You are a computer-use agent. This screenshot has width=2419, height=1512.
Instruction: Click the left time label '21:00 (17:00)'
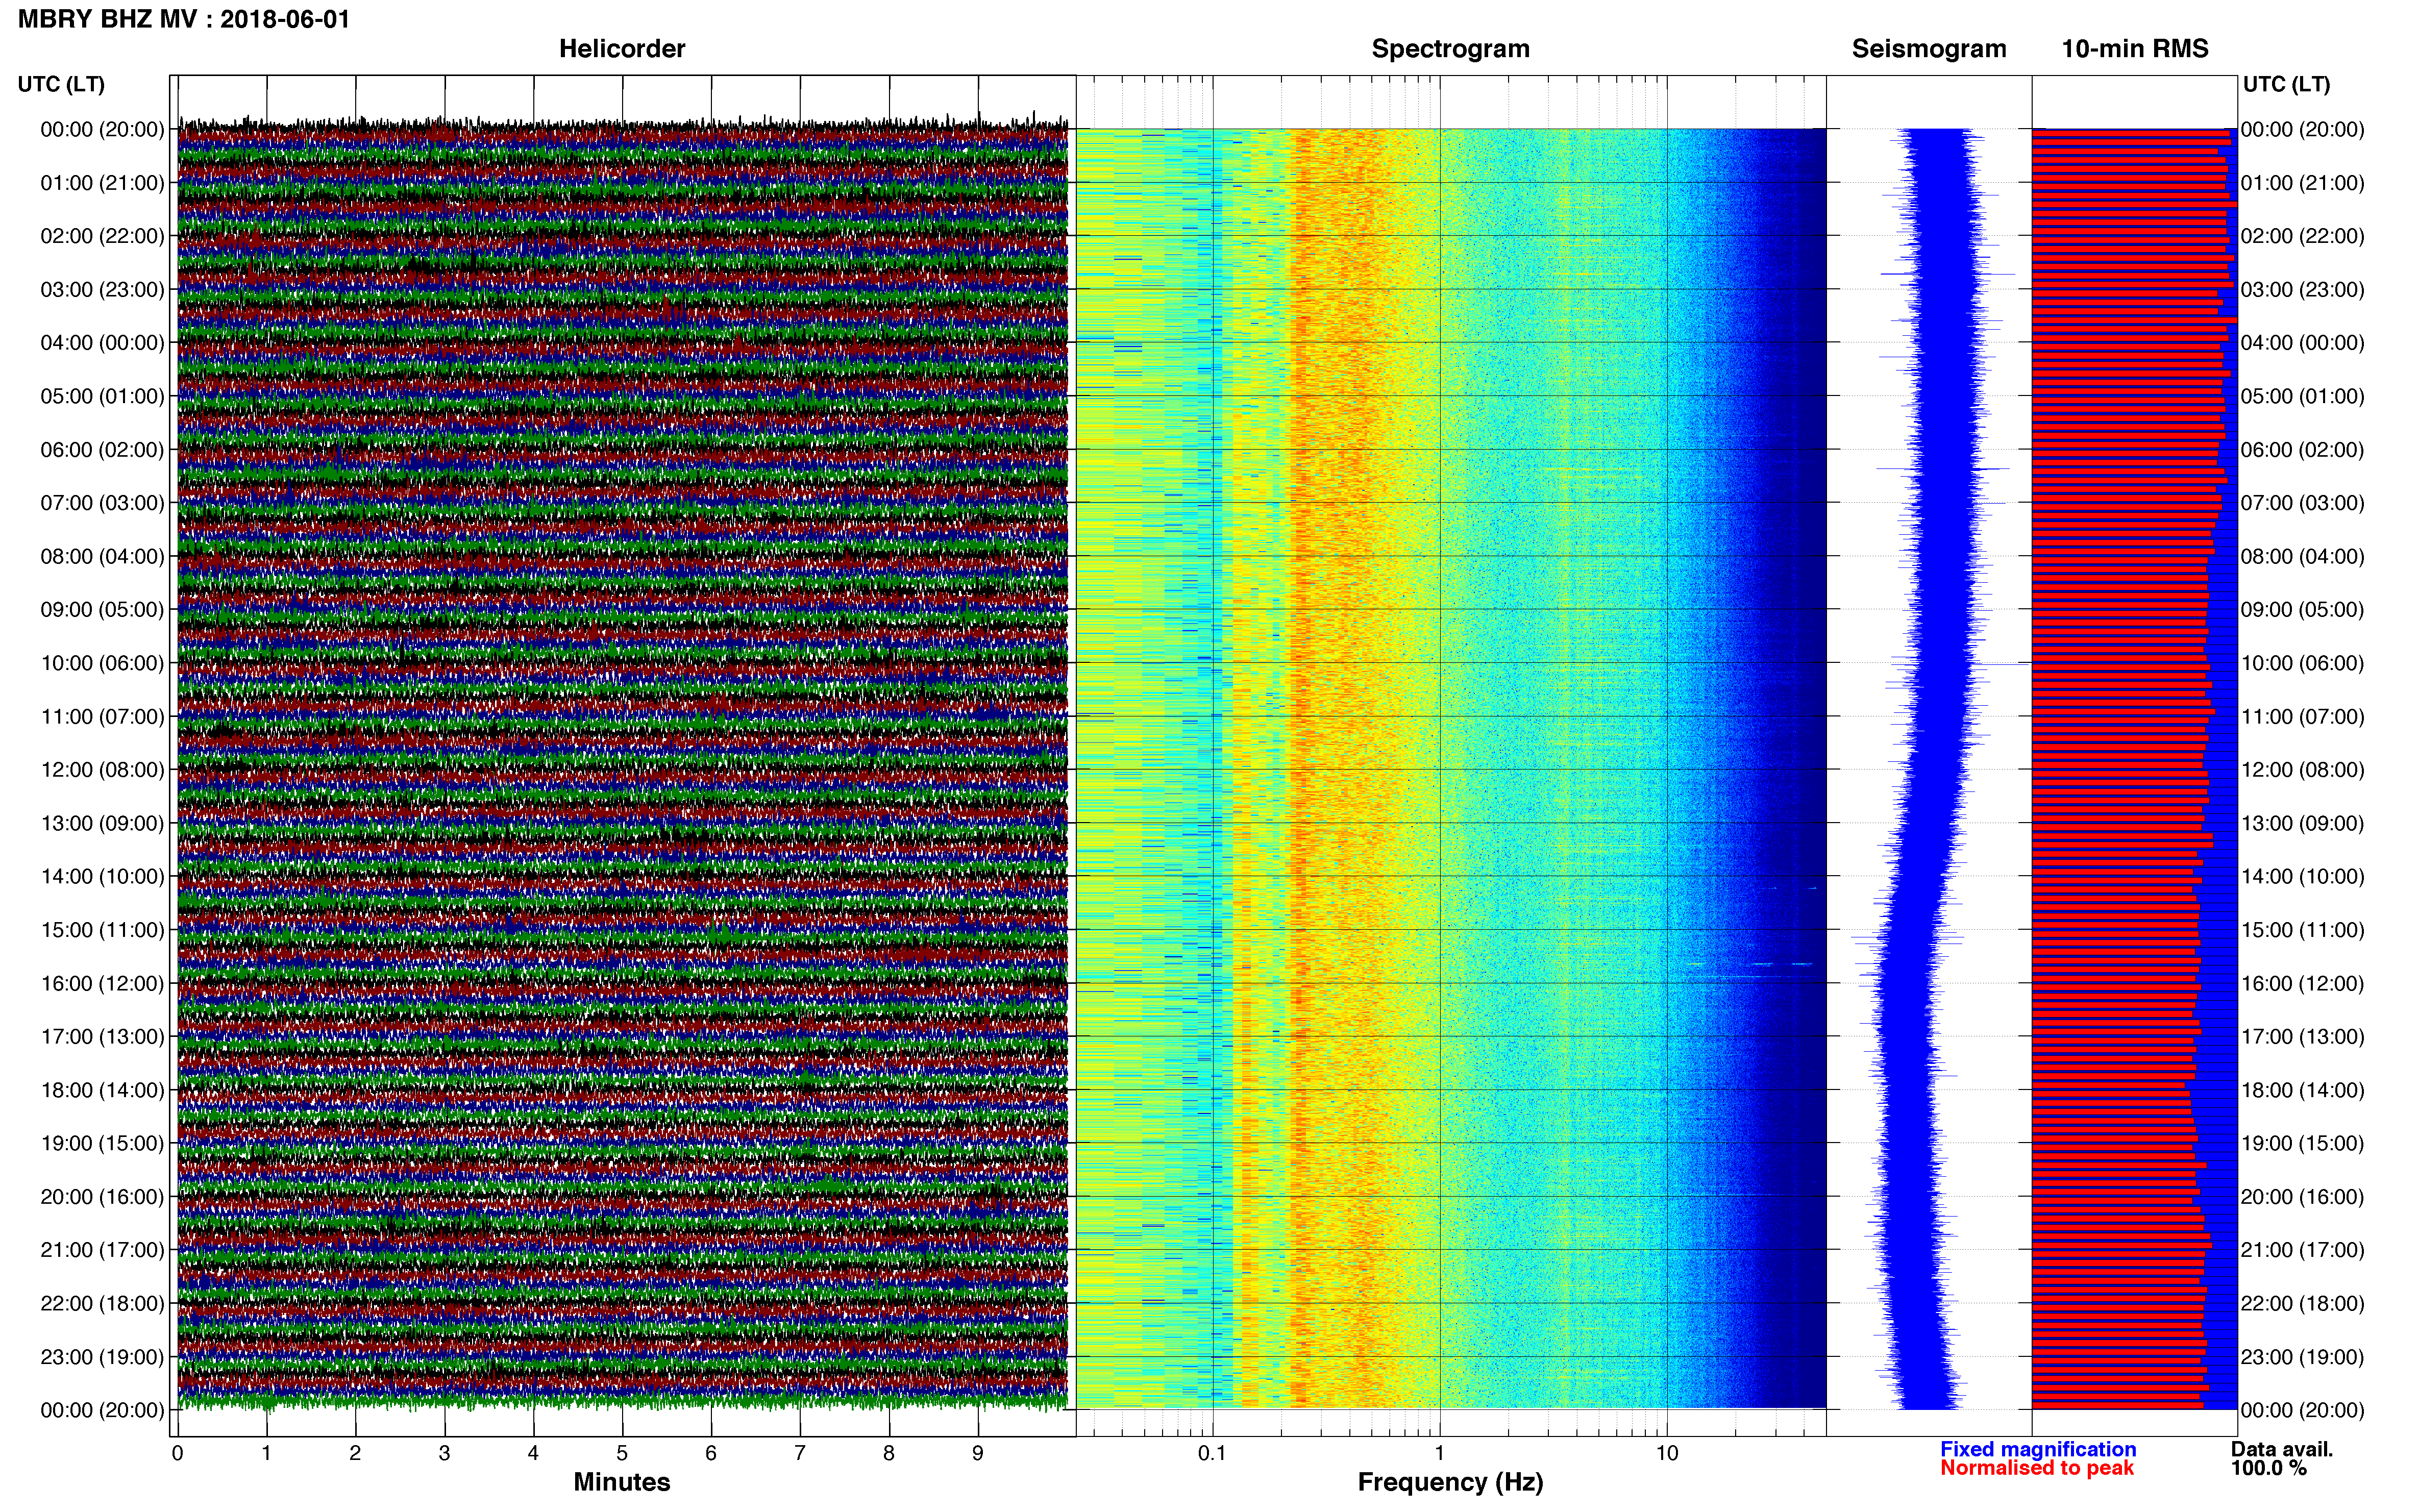pos(102,1250)
